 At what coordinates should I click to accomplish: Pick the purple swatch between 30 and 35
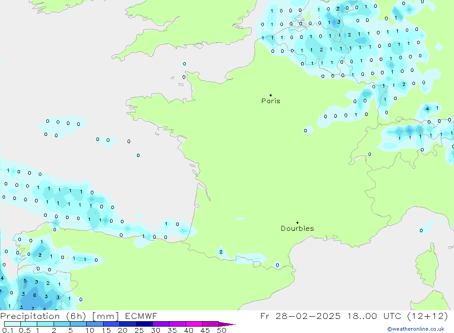[161, 324]
